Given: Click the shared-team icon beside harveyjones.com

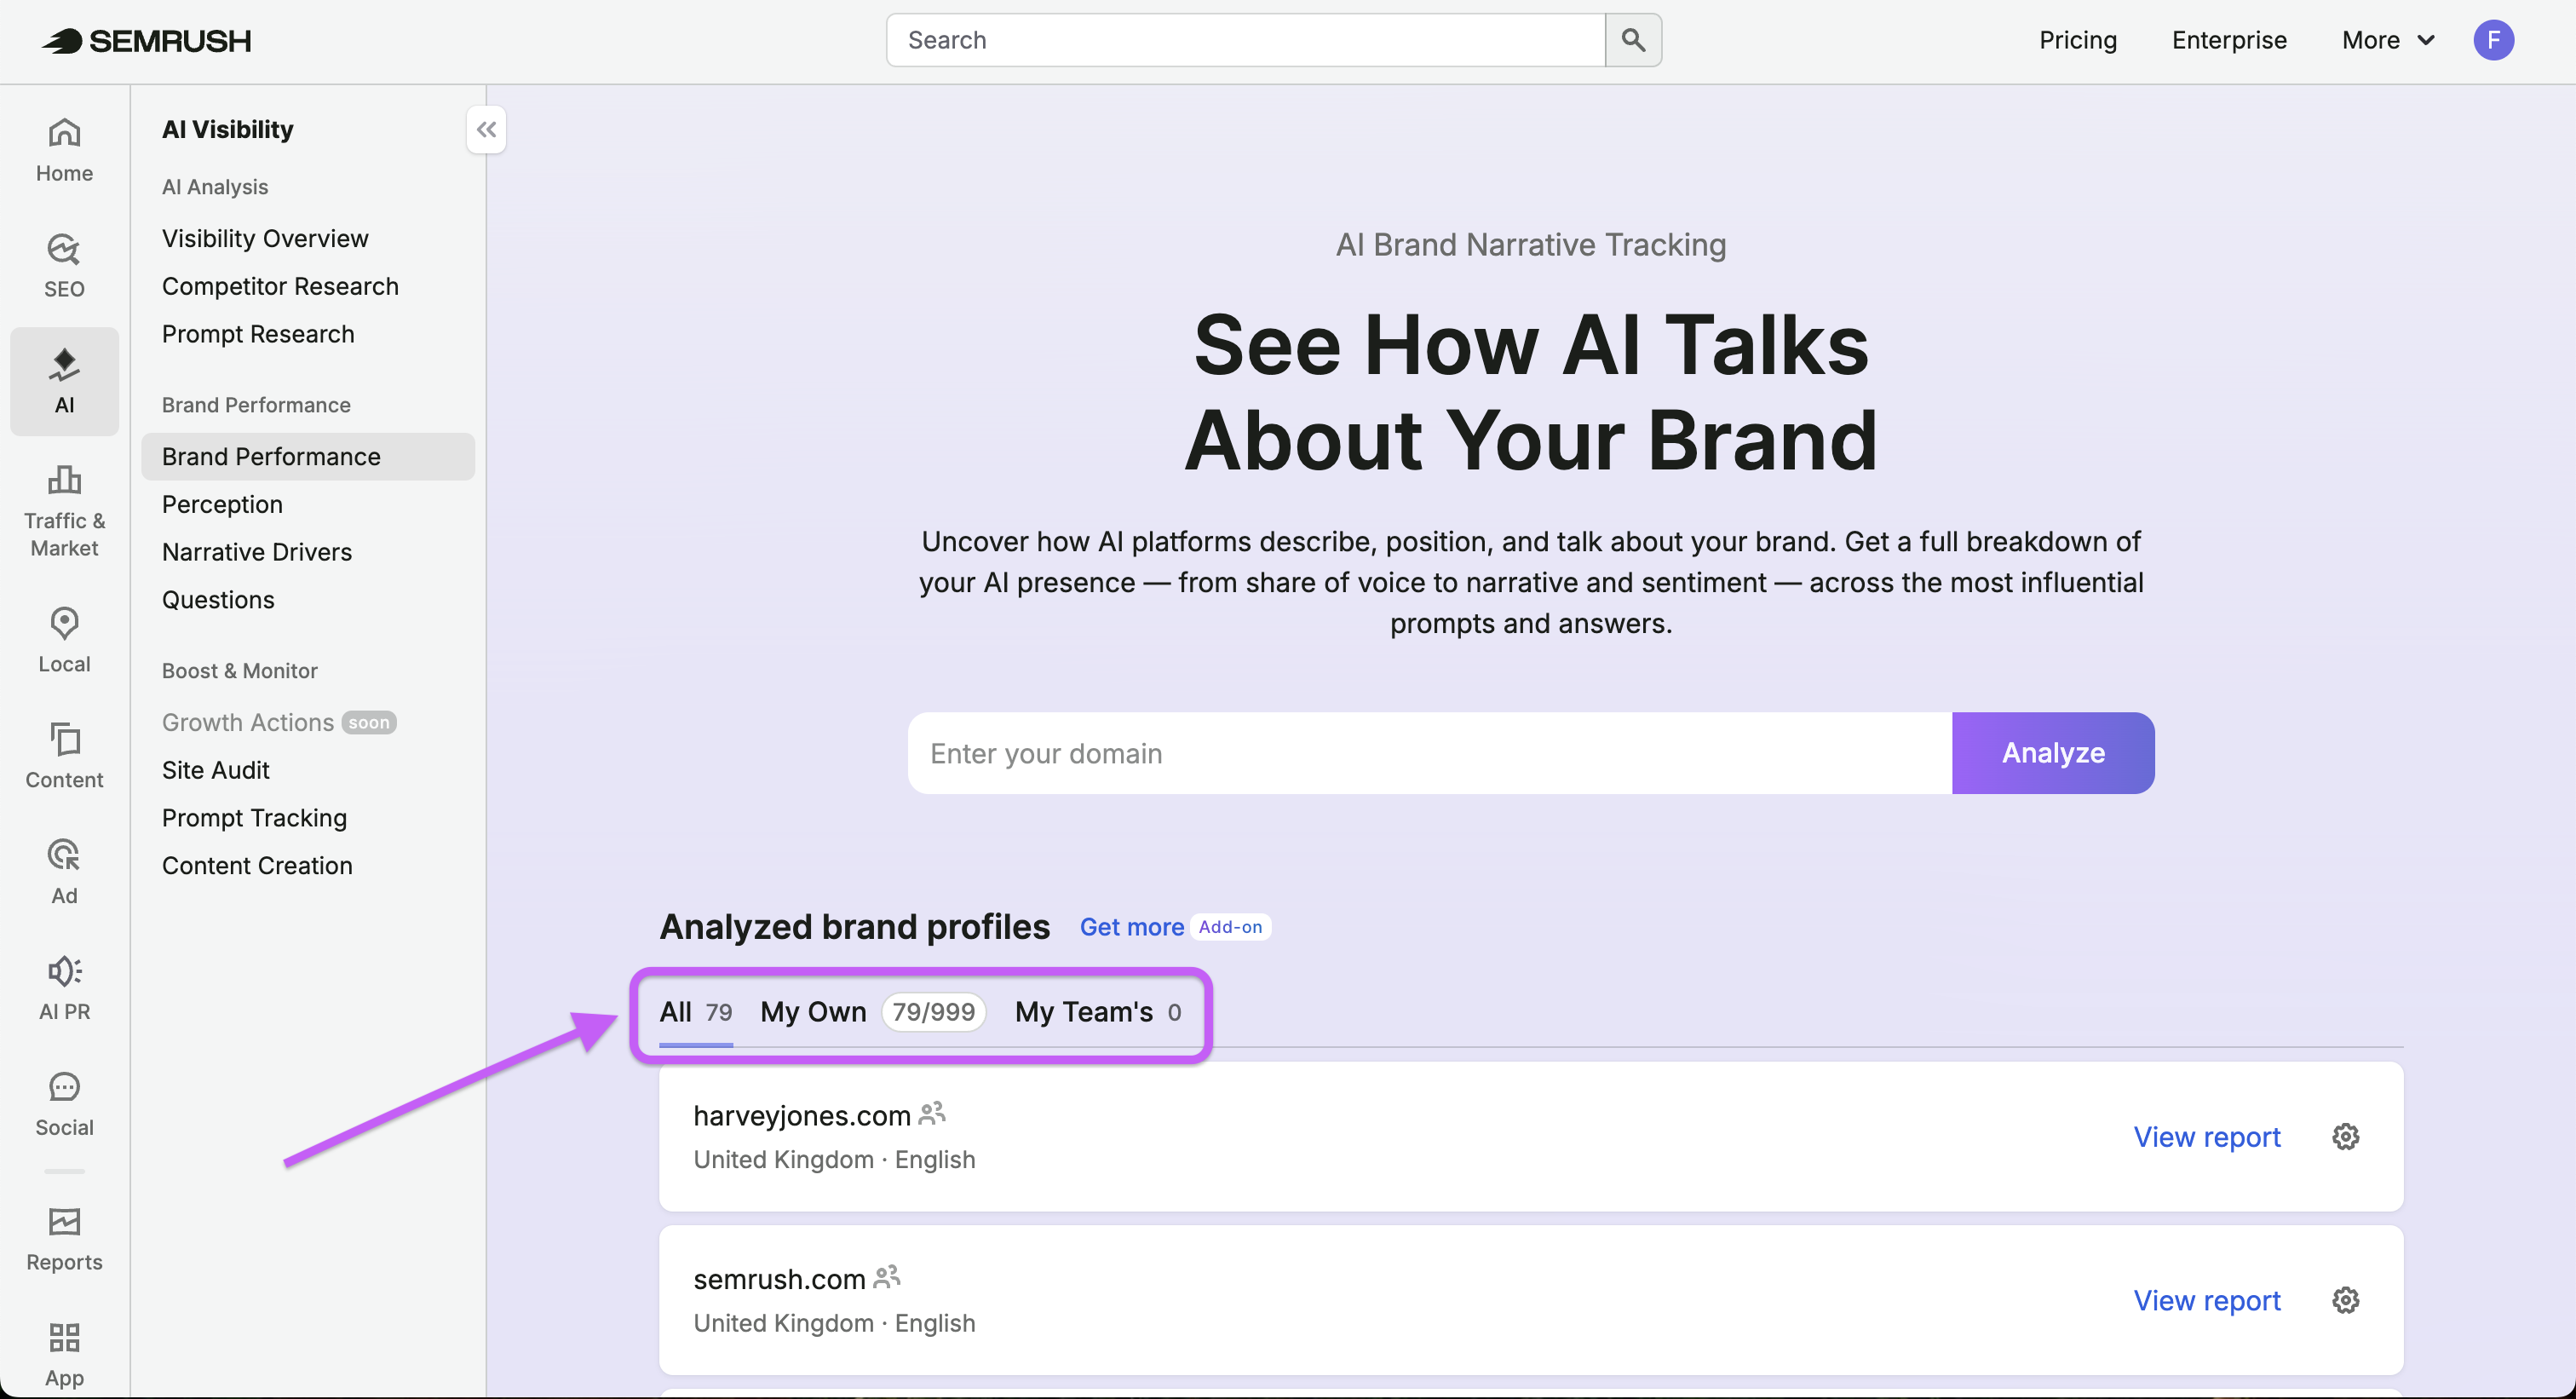Looking at the screenshot, I should [932, 1113].
